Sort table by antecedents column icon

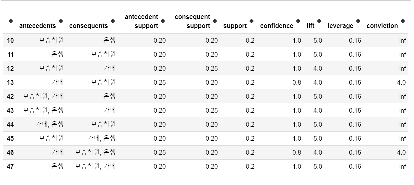tap(61, 21)
